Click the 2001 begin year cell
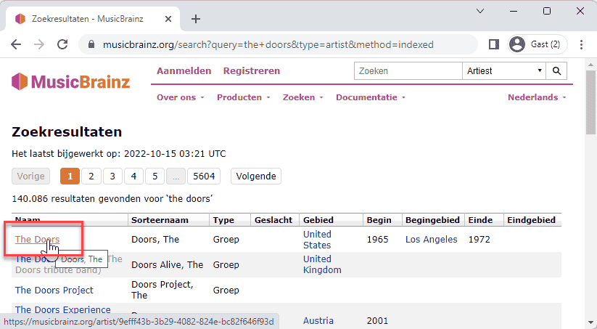The image size is (597, 329). pyautogui.click(x=377, y=320)
